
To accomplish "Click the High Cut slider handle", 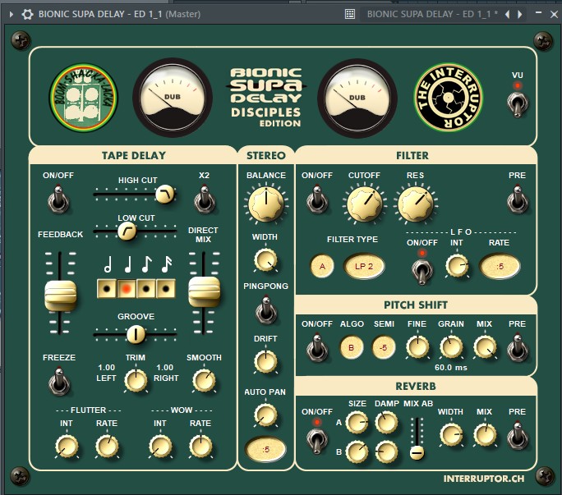I will pos(165,194).
